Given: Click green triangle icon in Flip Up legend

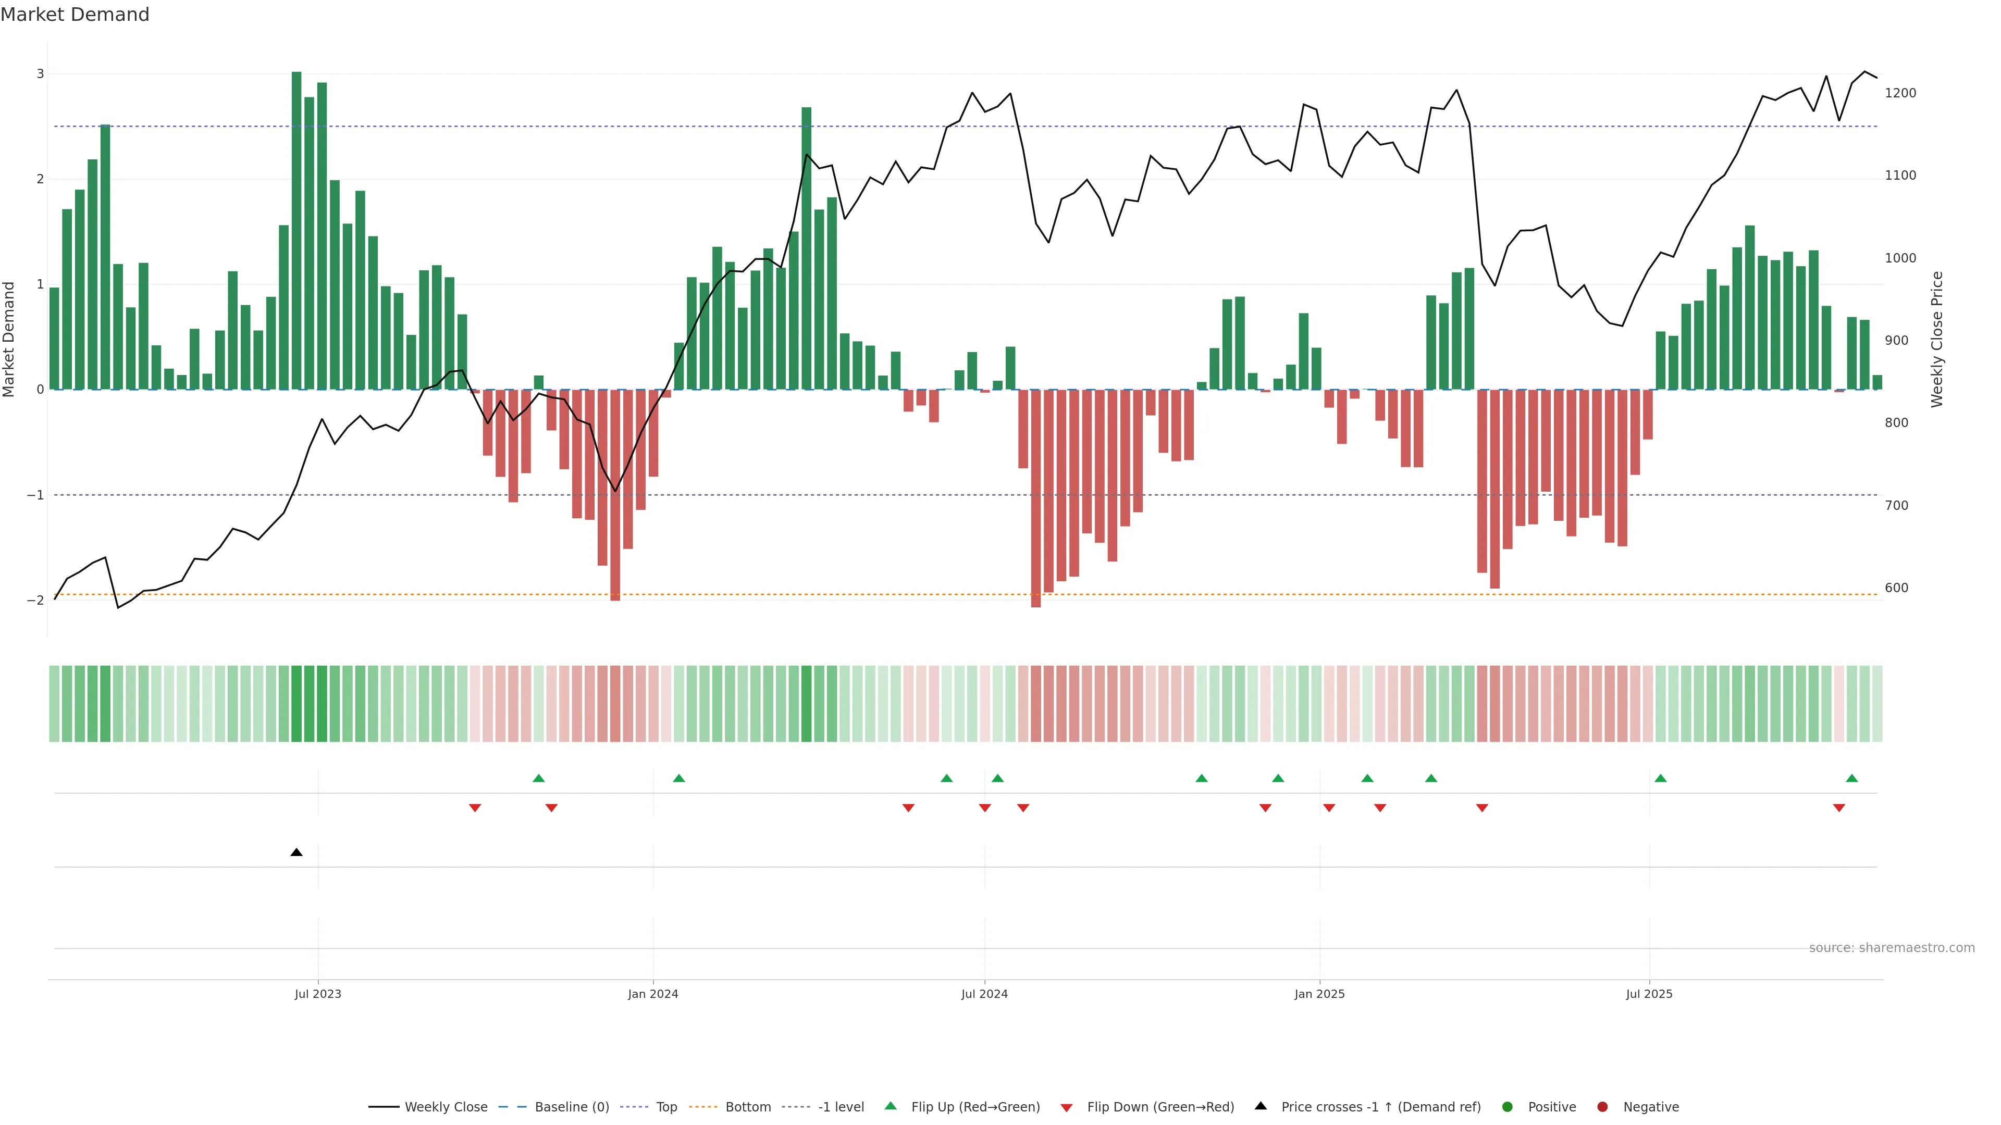Looking at the screenshot, I should coord(891,1106).
